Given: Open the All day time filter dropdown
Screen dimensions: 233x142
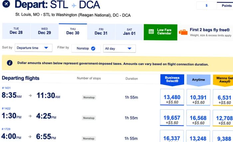Looking at the screenshot, I should click(x=119, y=49).
